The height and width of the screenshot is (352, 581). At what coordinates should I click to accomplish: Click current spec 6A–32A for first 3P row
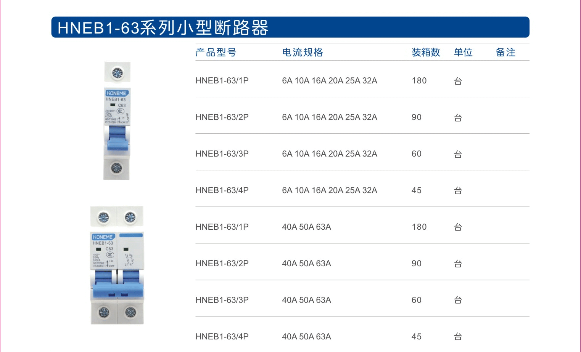coord(330,154)
